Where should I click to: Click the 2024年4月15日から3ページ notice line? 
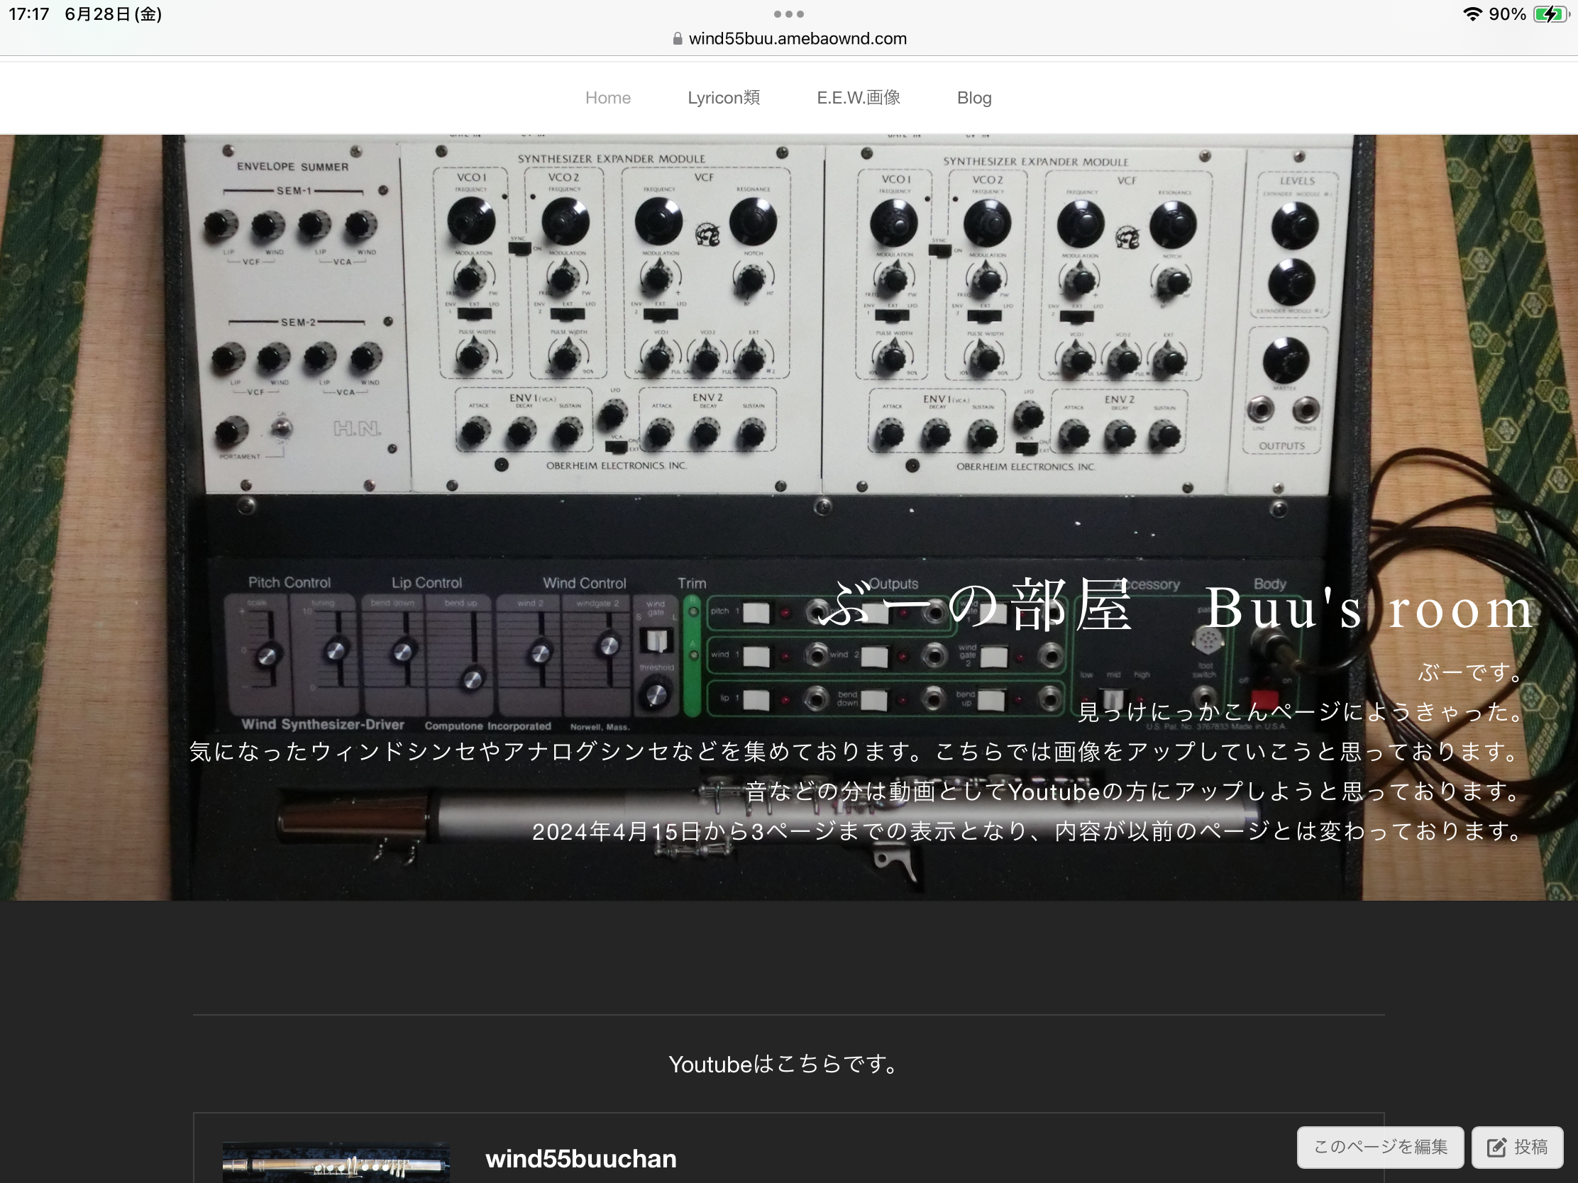1028,831
